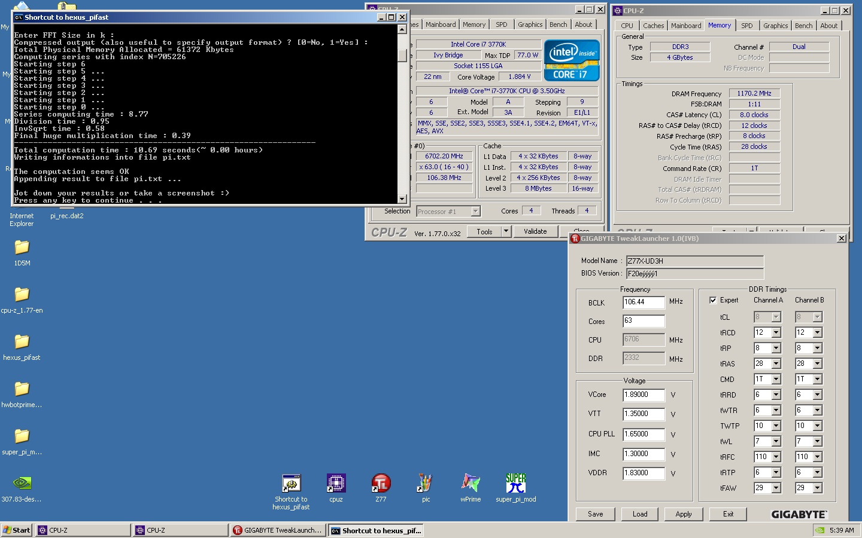Click the console window scroll down arrow
This screenshot has width=862, height=538.
402,198
